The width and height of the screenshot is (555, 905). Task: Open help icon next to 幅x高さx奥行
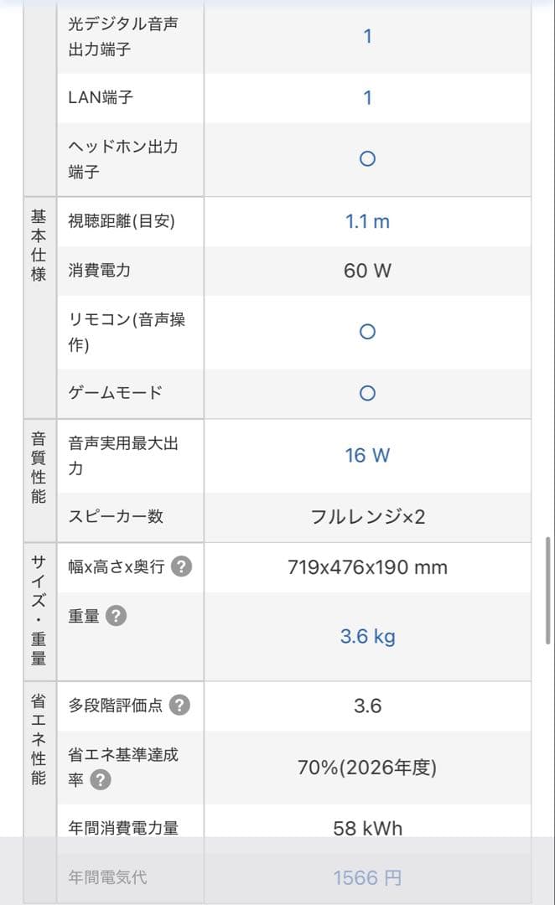183,567
